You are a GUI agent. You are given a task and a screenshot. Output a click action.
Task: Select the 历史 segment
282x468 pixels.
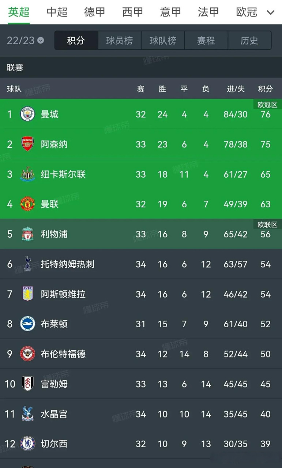(x=249, y=40)
